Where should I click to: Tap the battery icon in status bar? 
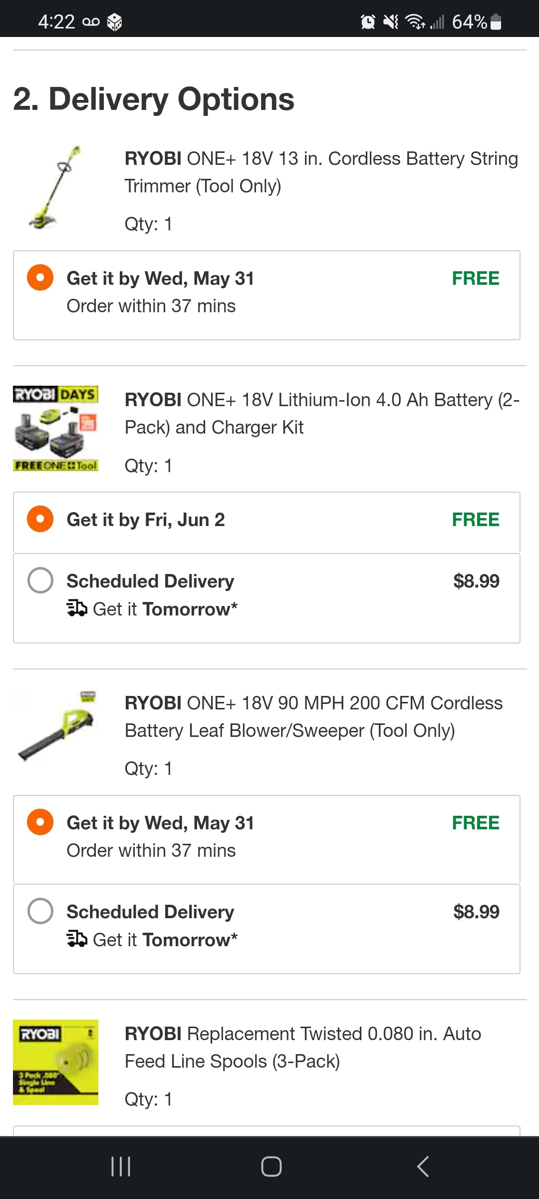coord(496,21)
